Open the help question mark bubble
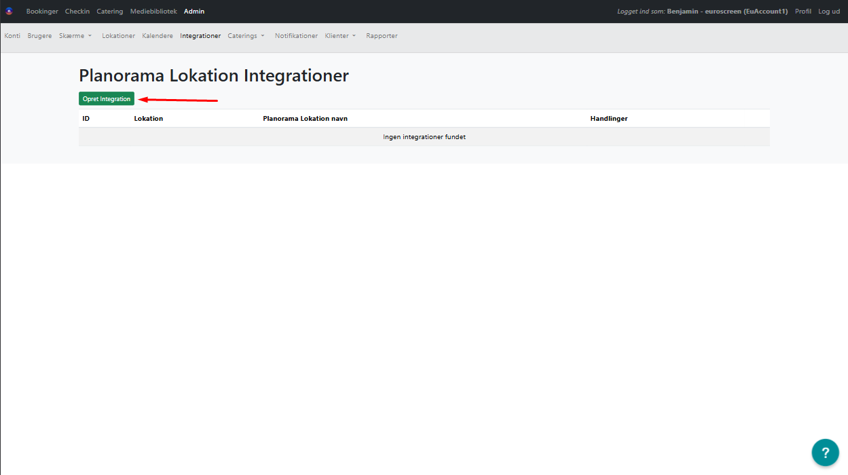Viewport: 848px width, 475px height. click(x=825, y=452)
